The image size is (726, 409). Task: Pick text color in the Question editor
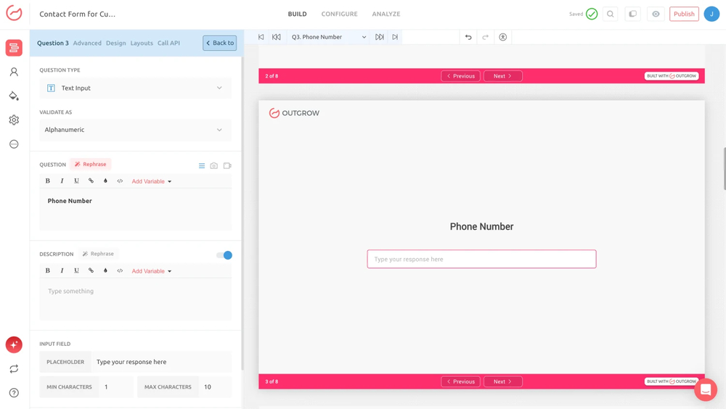pos(105,181)
